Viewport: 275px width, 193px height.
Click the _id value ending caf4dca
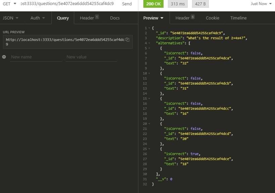(205, 58)
